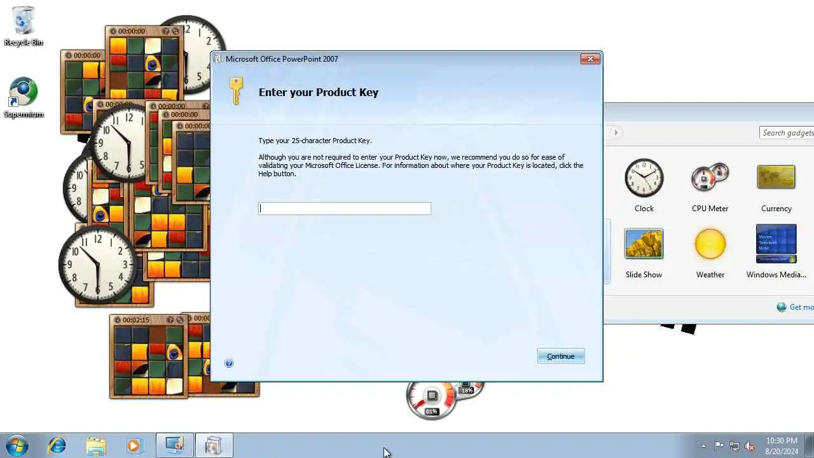Select the Currency gadget in the gallery
Screen dimensions: 814x458
tap(776, 186)
